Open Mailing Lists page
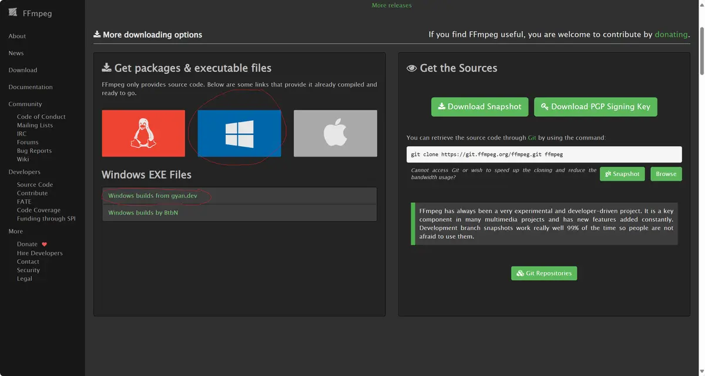The width and height of the screenshot is (705, 376). [35, 126]
